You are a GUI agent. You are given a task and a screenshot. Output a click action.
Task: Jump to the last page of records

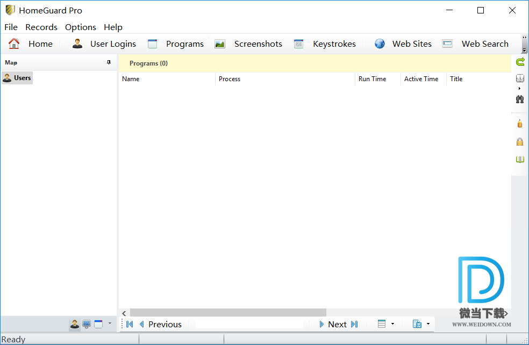click(354, 325)
